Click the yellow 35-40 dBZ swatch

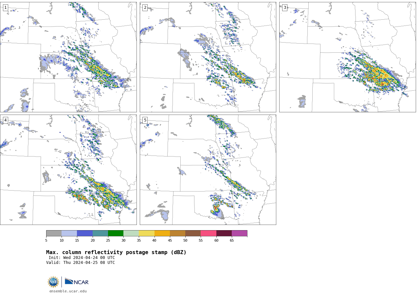tap(147, 233)
